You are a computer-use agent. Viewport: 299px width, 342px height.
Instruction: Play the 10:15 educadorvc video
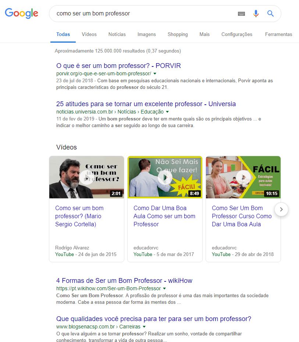coord(243,177)
